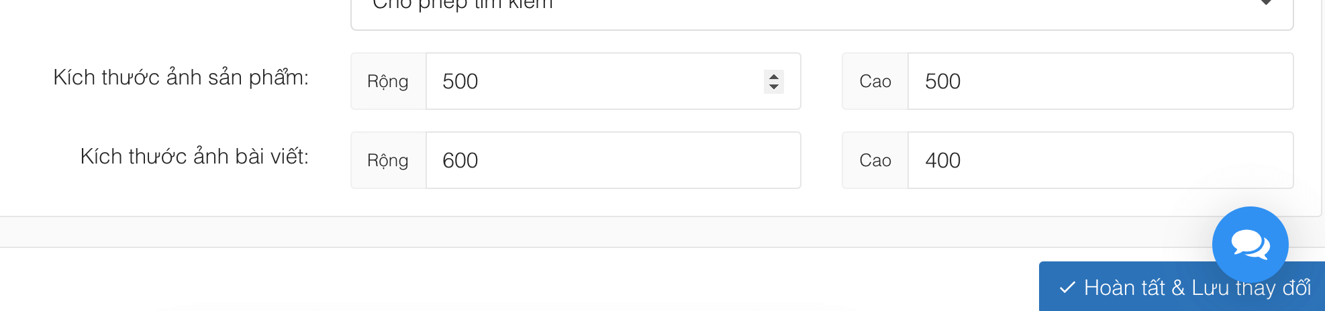Viewport: 1325px width, 311px height.
Task: Focus the article image width field showing 600
Action: (612, 160)
